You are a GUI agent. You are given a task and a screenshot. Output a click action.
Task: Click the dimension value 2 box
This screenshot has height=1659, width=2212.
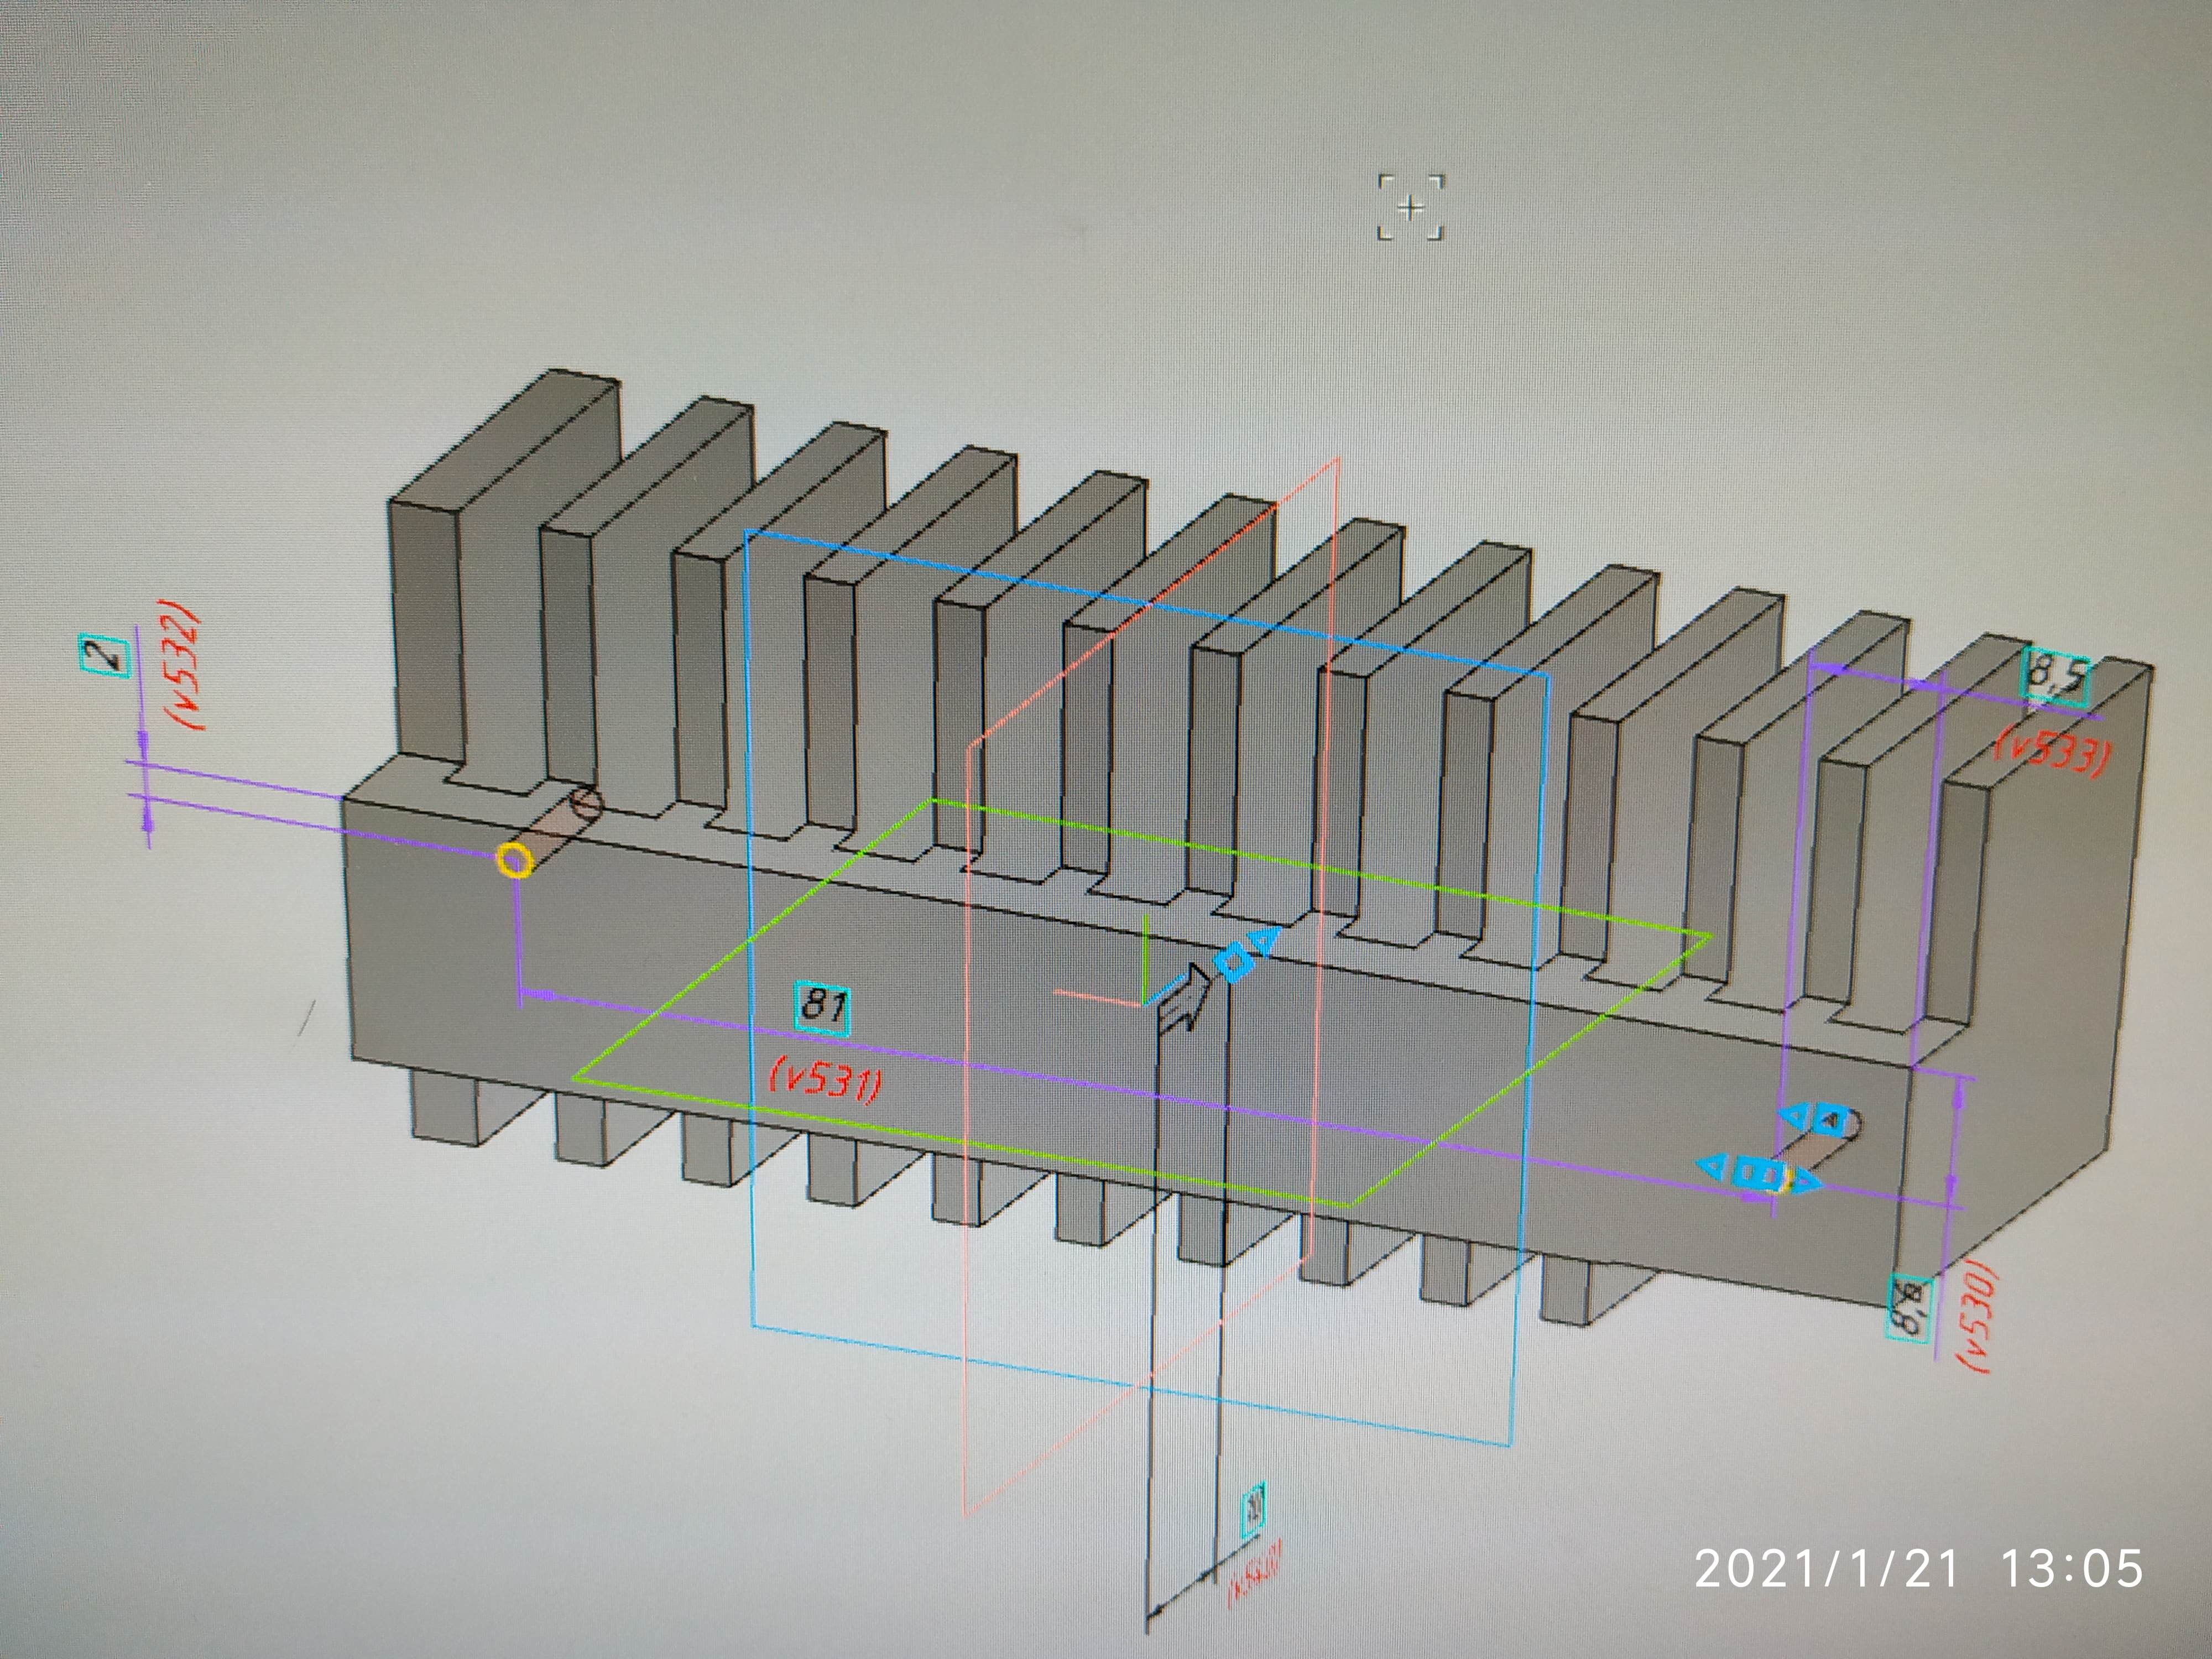coord(105,656)
